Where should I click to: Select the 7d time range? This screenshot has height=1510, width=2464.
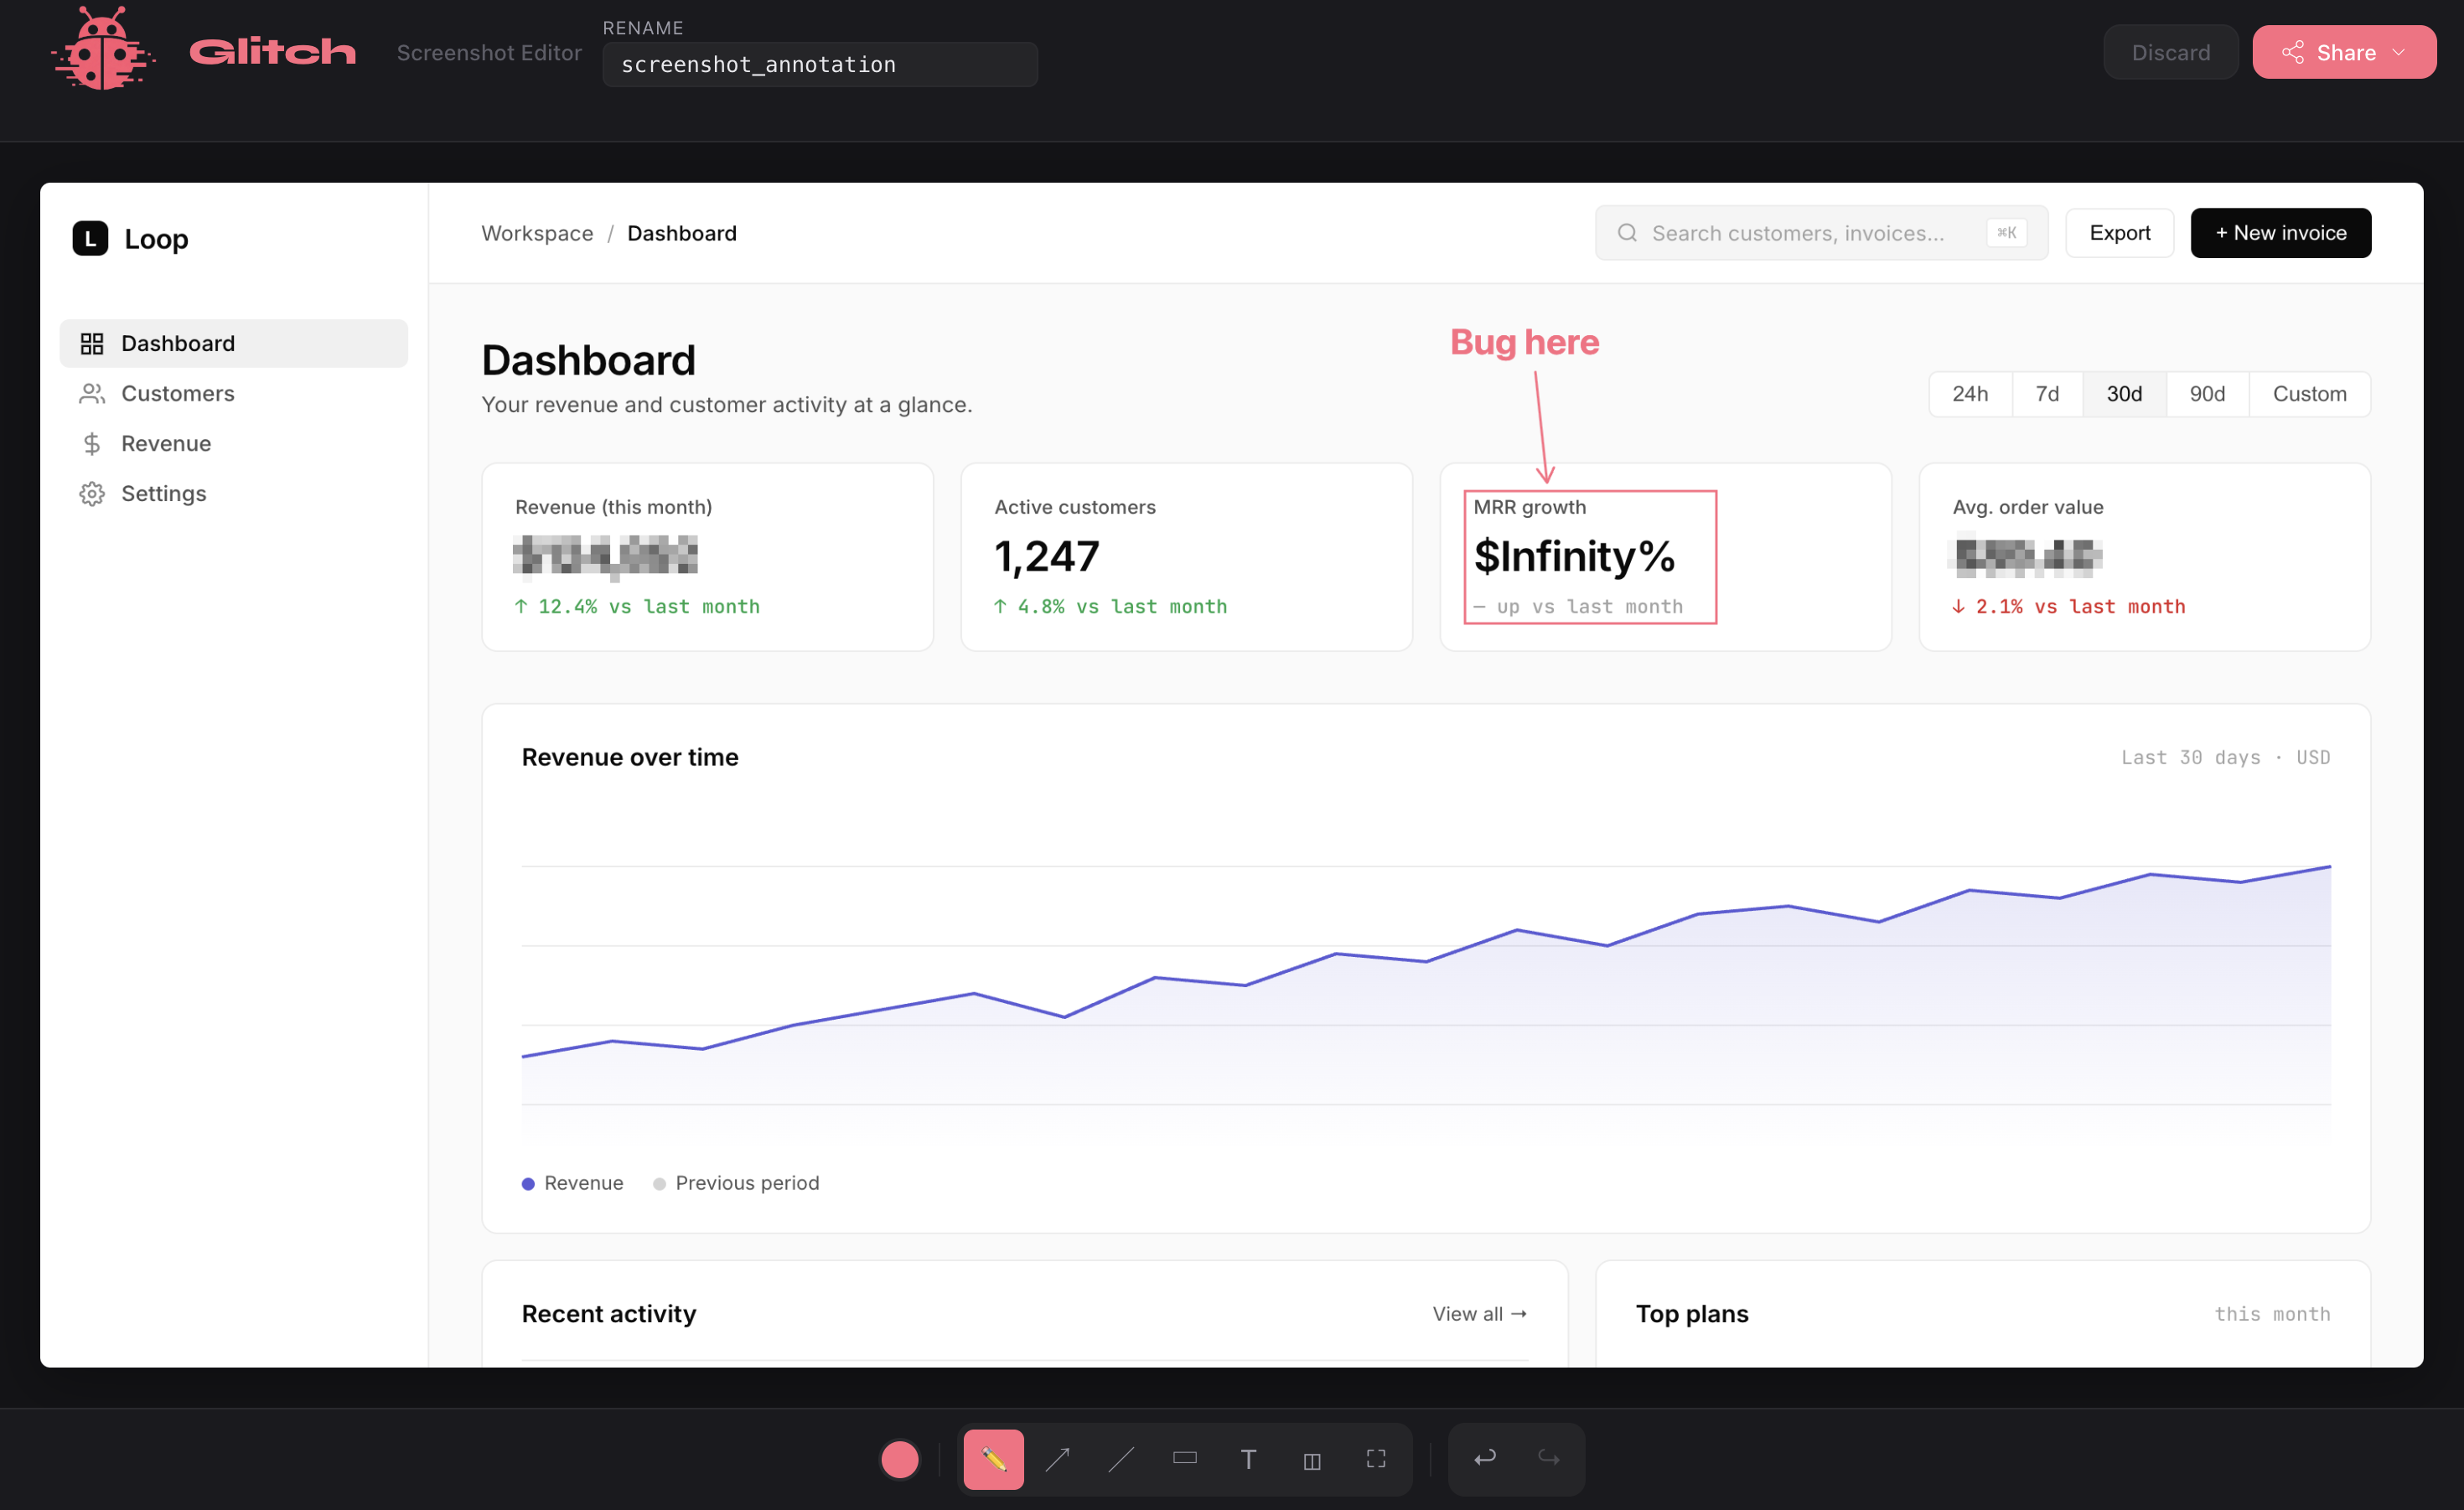click(2046, 394)
